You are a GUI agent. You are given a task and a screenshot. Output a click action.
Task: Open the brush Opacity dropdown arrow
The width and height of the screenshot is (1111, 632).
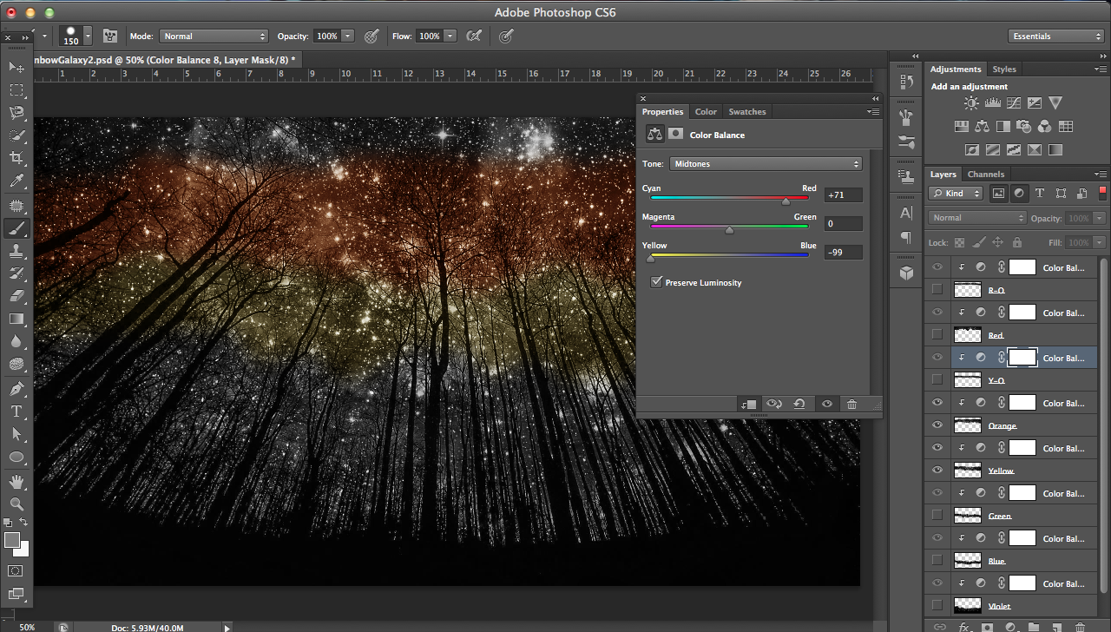click(x=348, y=36)
